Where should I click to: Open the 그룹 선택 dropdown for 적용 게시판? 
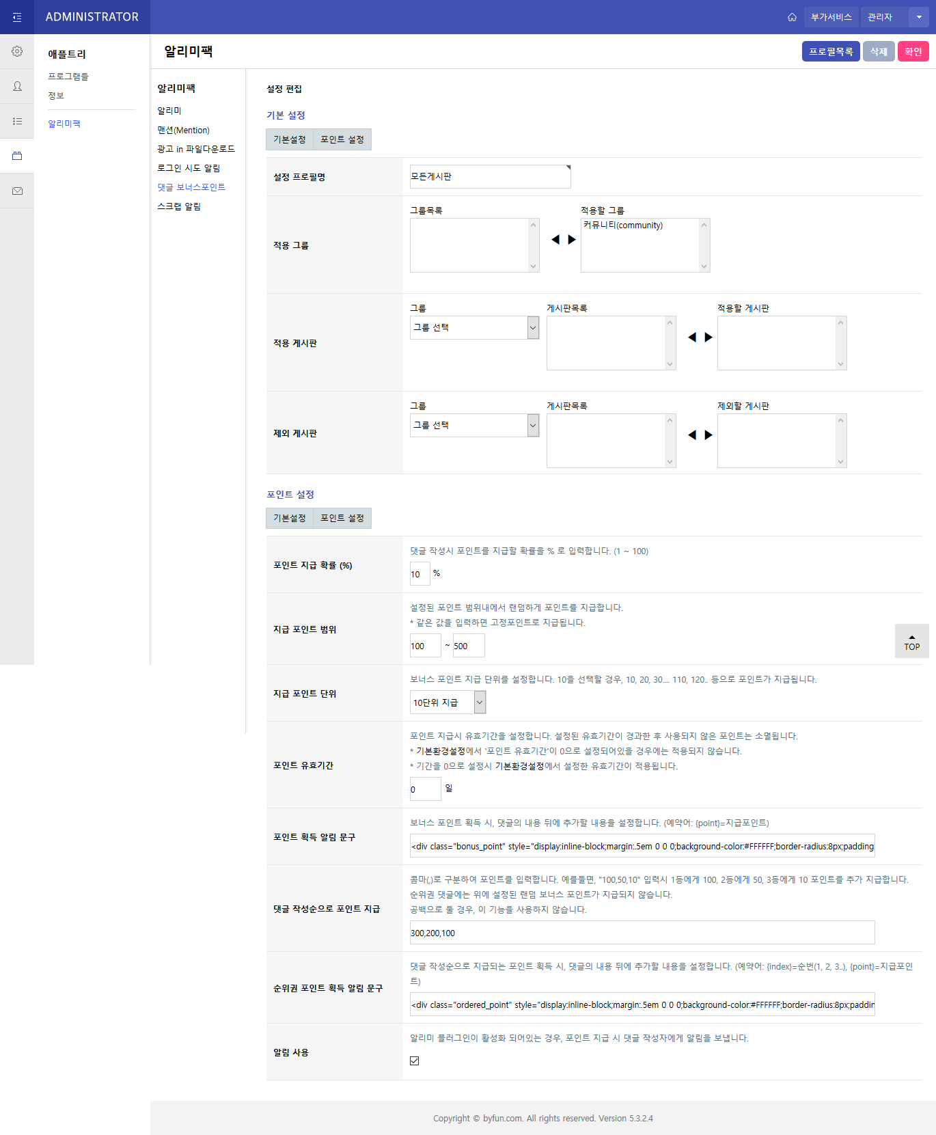[x=475, y=327]
